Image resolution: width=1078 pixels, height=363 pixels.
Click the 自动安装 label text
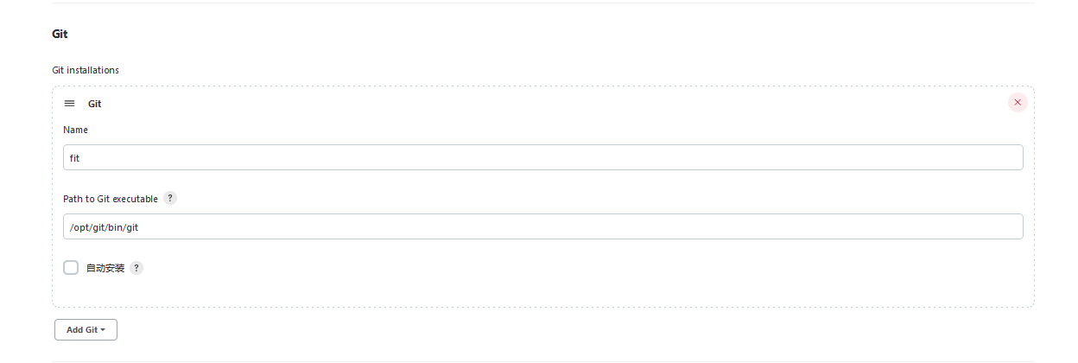[105, 268]
